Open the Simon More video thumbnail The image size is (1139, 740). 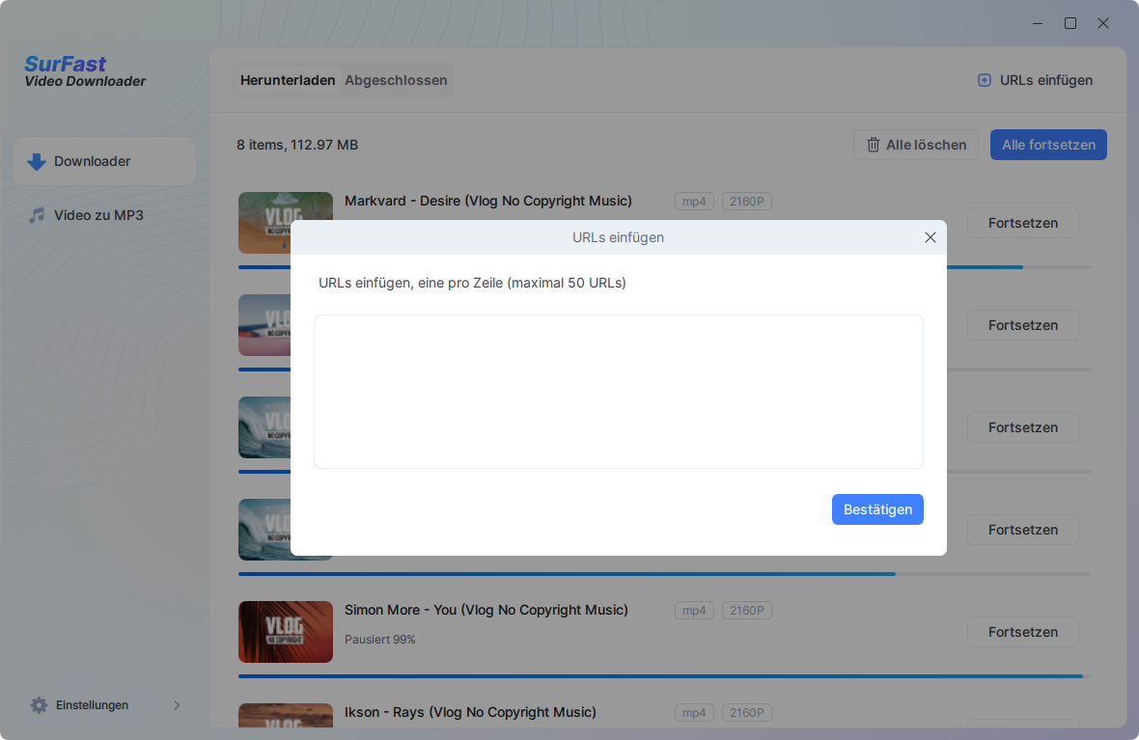[x=286, y=632]
